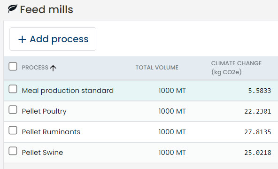Select the 5.5833 climate change value

pos(260,91)
